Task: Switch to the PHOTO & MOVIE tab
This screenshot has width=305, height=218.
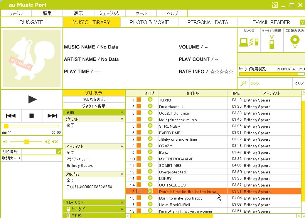Action: [149, 22]
